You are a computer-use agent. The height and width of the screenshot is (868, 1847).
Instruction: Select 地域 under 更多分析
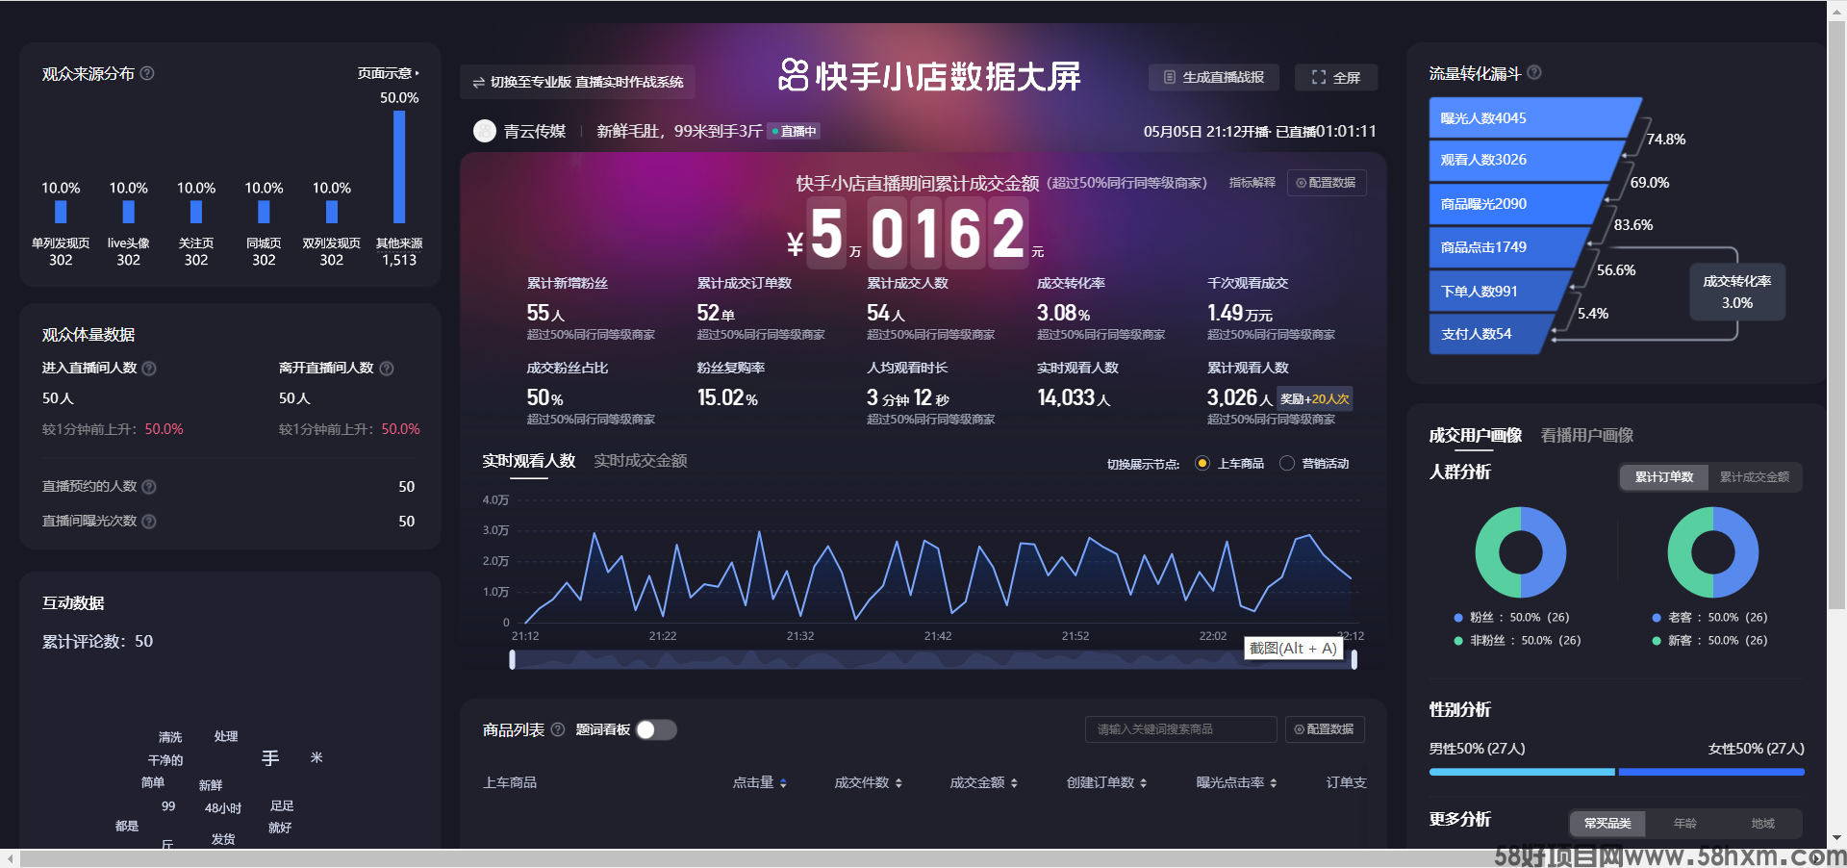(x=1762, y=824)
